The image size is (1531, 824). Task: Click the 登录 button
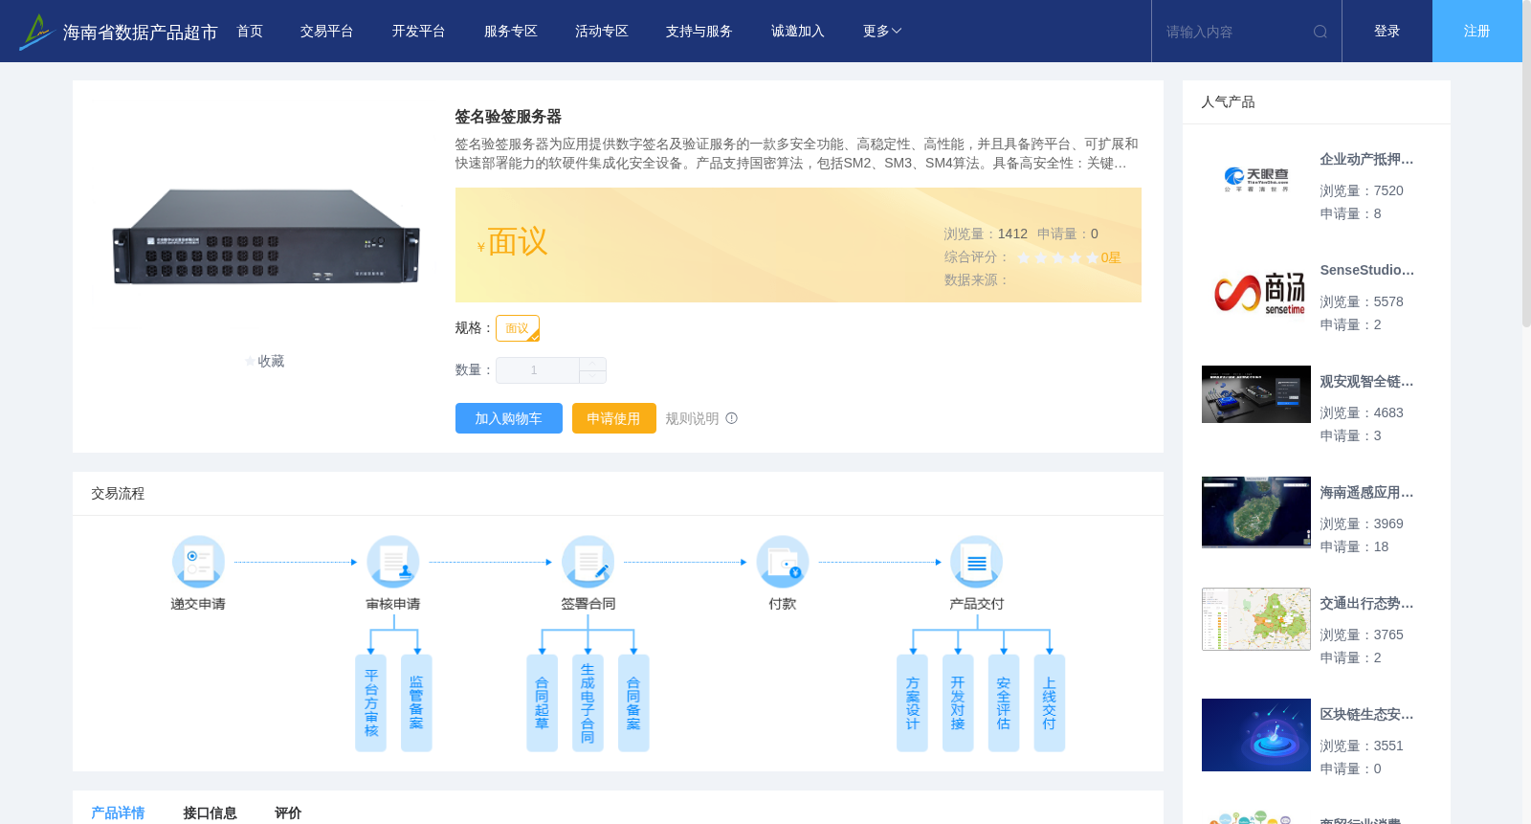click(x=1387, y=32)
